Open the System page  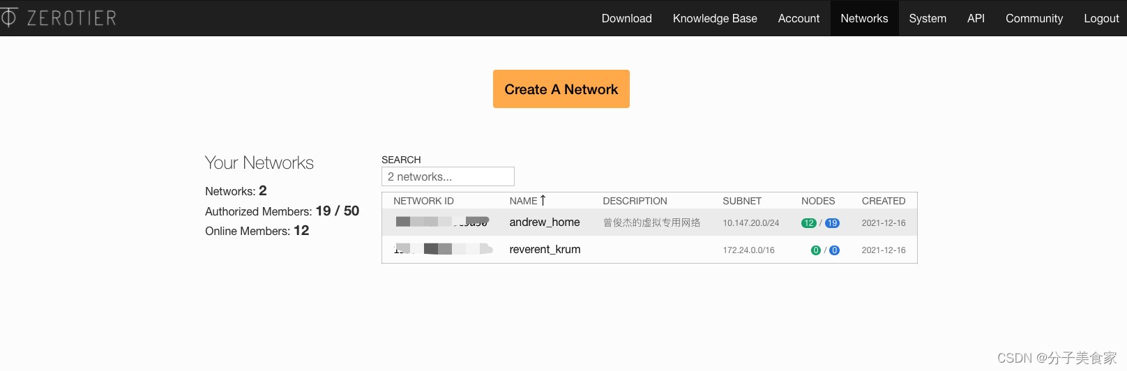[928, 18]
